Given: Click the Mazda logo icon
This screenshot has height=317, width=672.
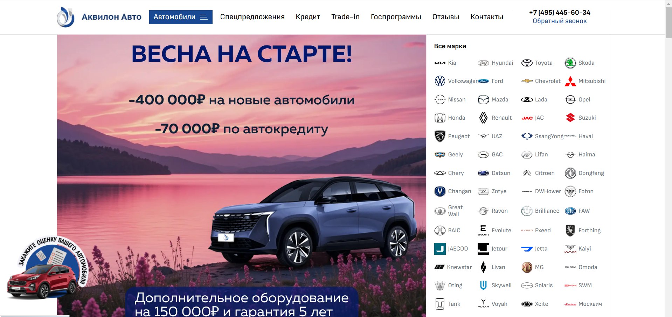Looking at the screenshot, I should [x=483, y=100].
